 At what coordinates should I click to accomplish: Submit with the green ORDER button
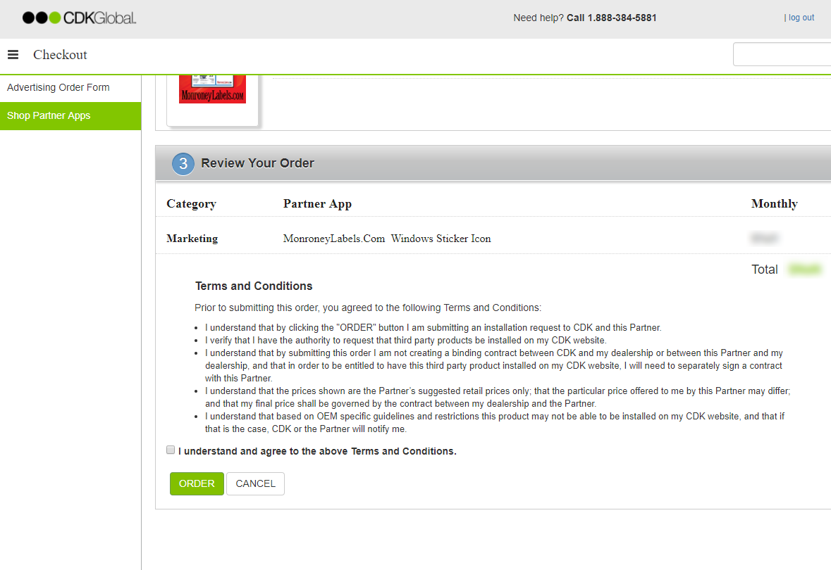tap(197, 483)
